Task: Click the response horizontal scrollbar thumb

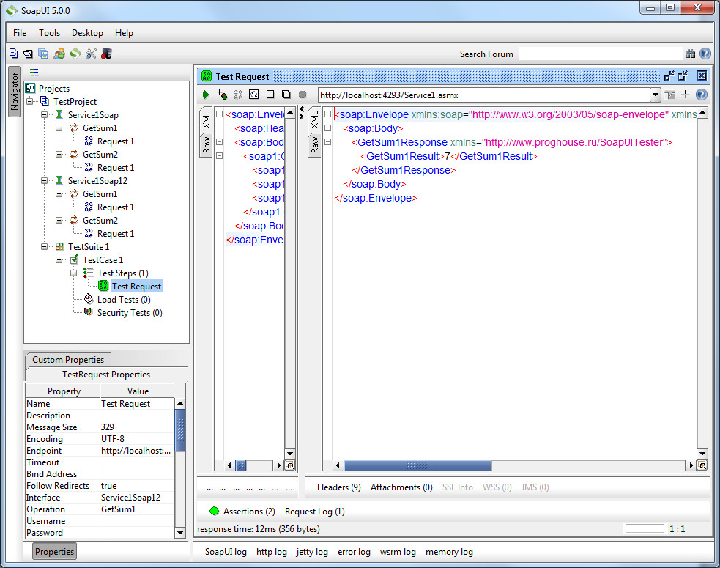Action: 417,465
